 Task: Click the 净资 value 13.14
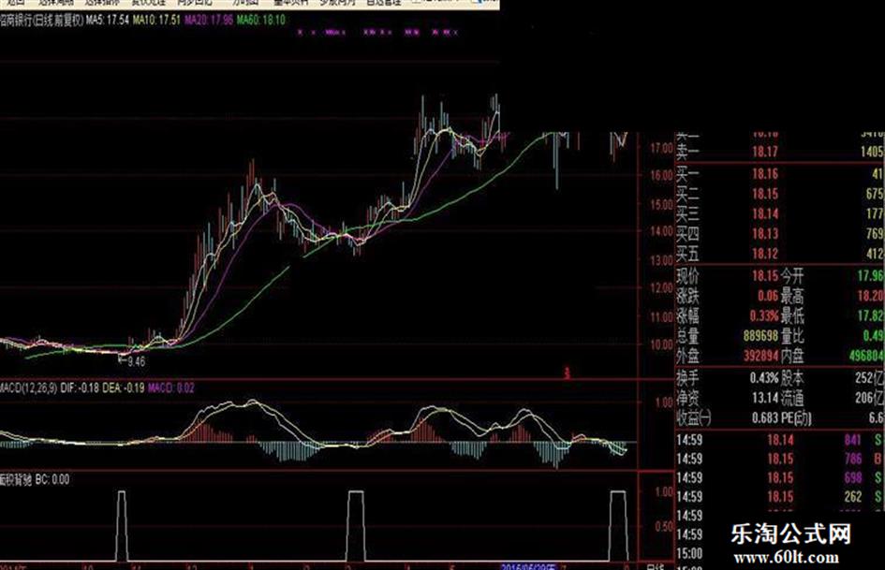pyautogui.click(x=765, y=398)
